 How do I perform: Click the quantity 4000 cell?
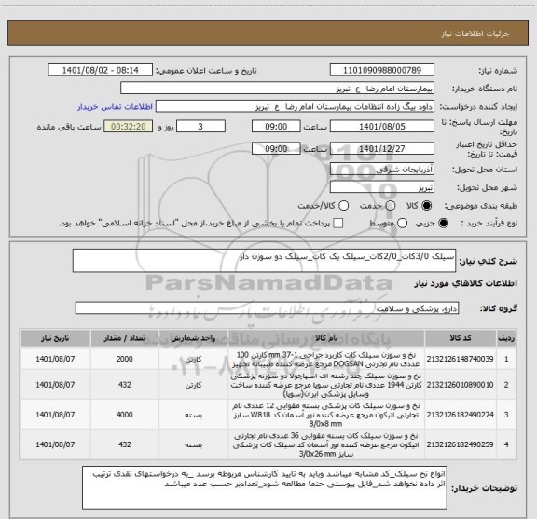coord(125,415)
